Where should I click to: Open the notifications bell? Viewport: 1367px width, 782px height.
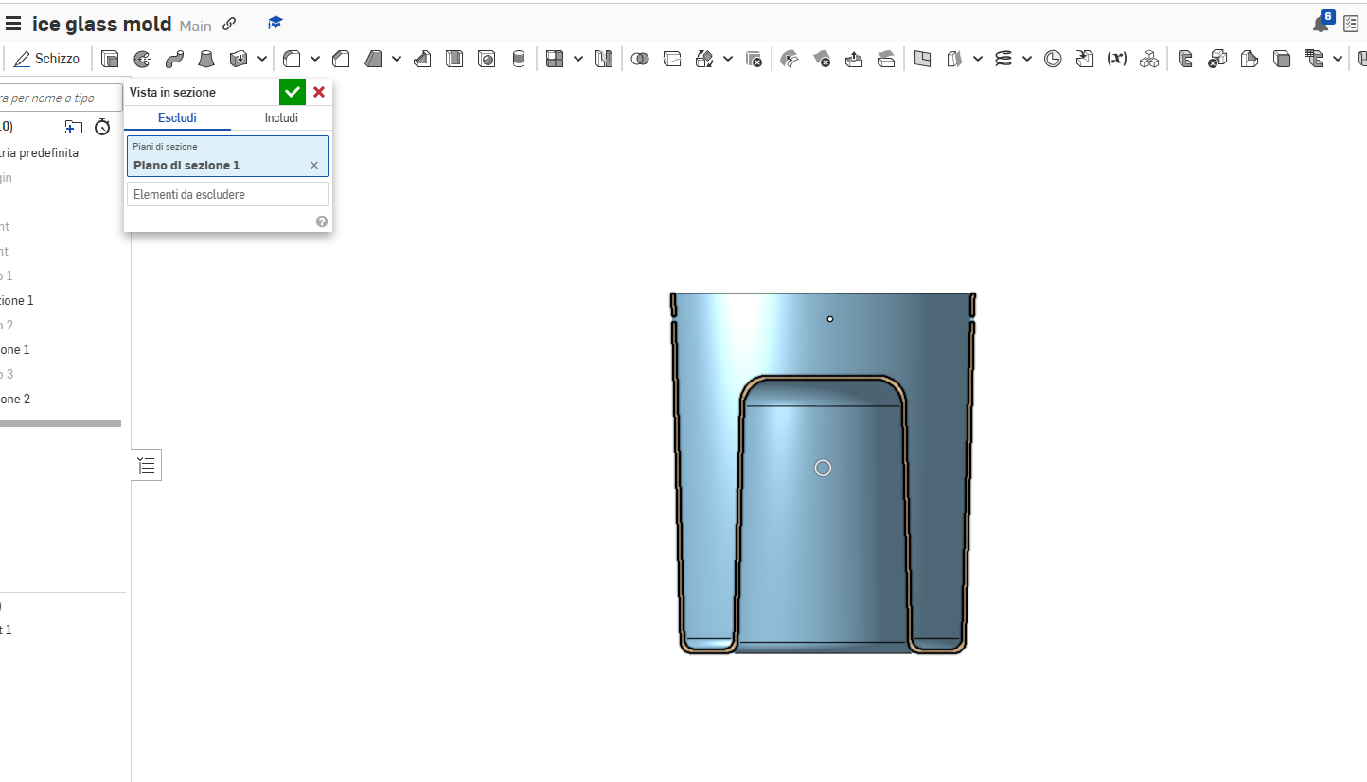(x=1323, y=23)
